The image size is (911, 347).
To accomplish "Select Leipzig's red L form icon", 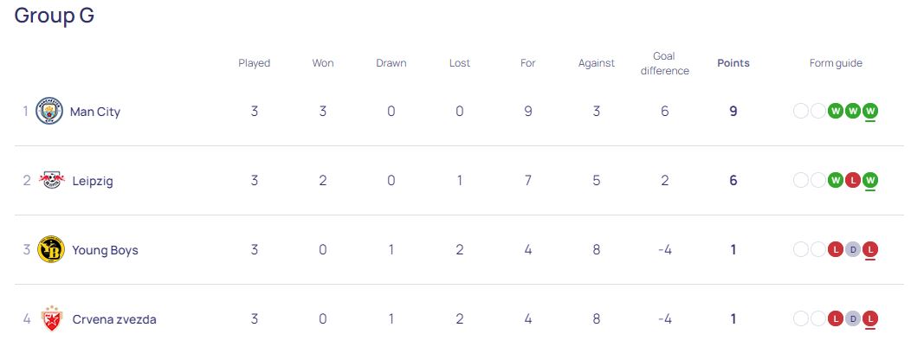I will click(x=852, y=181).
